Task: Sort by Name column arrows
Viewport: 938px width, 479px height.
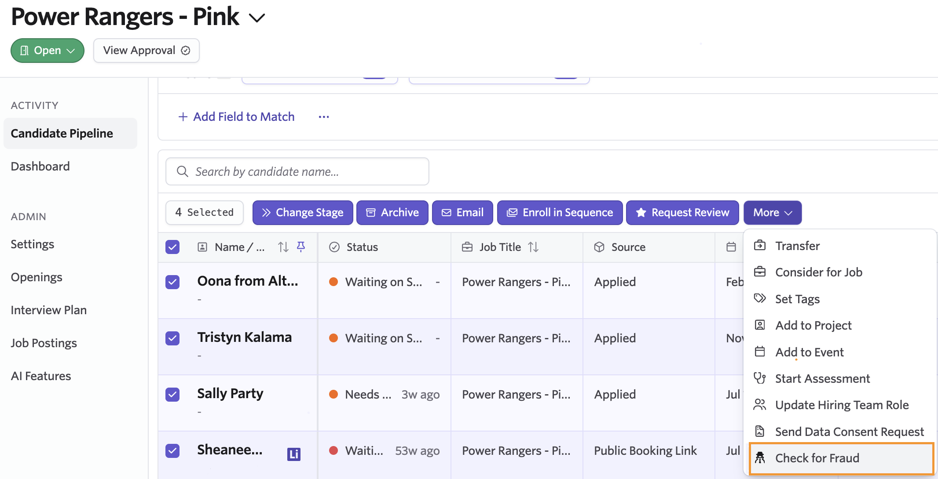Action: point(283,247)
